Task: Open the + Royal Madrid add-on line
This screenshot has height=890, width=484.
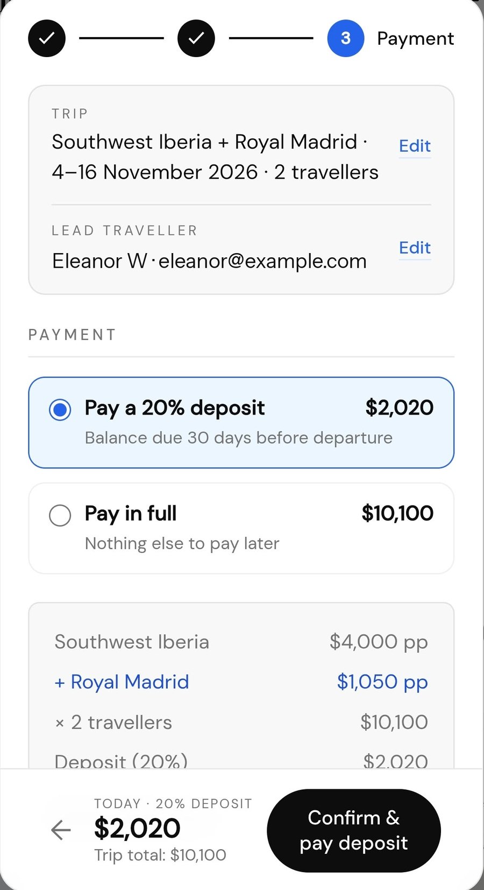Action: pyautogui.click(x=122, y=682)
